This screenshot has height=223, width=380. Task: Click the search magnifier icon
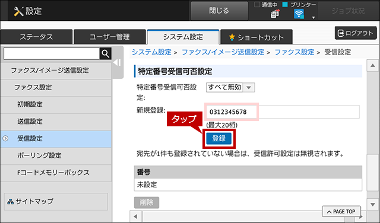tap(106, 53)
